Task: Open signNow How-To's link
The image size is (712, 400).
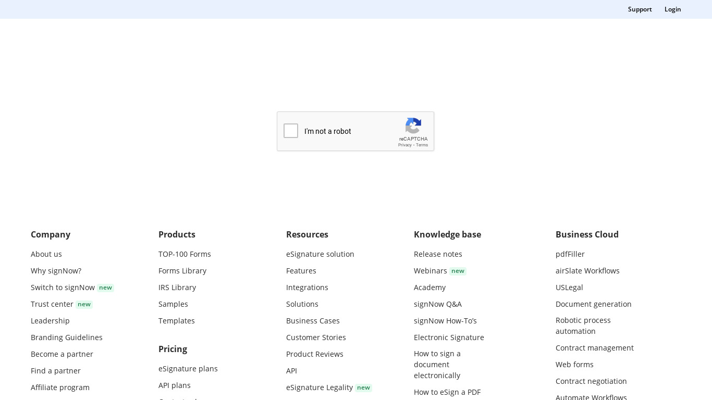Action: coord(445,321)
